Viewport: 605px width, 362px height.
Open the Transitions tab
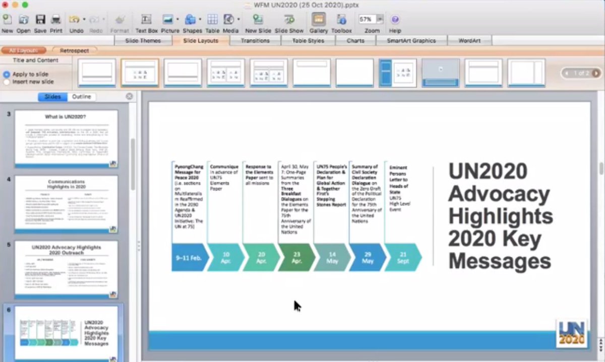pyautogui.click(x=255, y=41)
